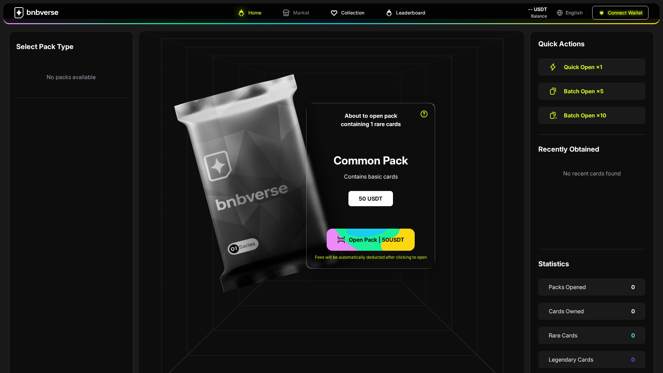Click the Leaderboard flame icon

389,13
